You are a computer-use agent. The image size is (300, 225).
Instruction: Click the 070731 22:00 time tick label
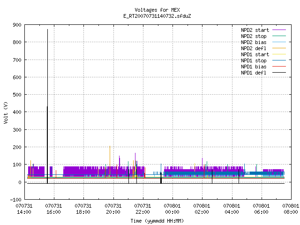tap(142, 209)
